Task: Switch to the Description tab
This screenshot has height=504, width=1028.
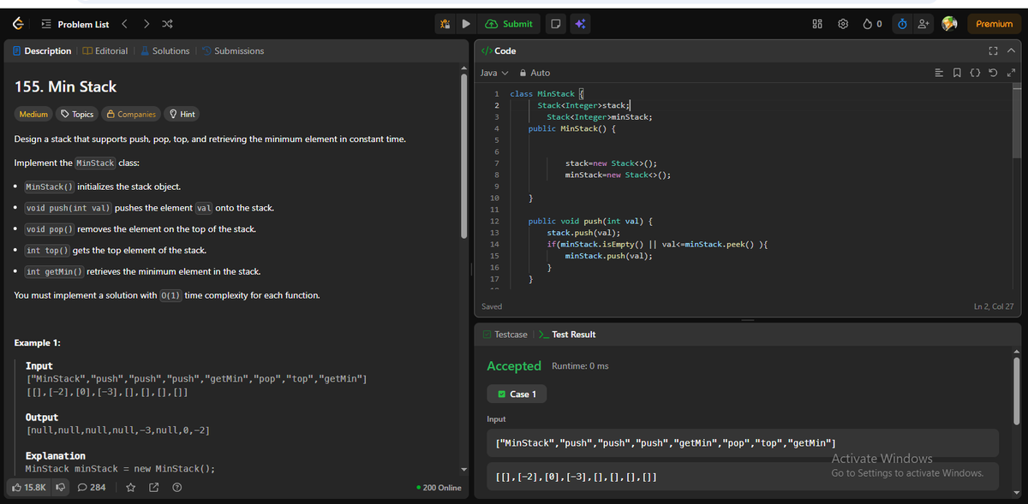Action: click(x=42, y=51)
